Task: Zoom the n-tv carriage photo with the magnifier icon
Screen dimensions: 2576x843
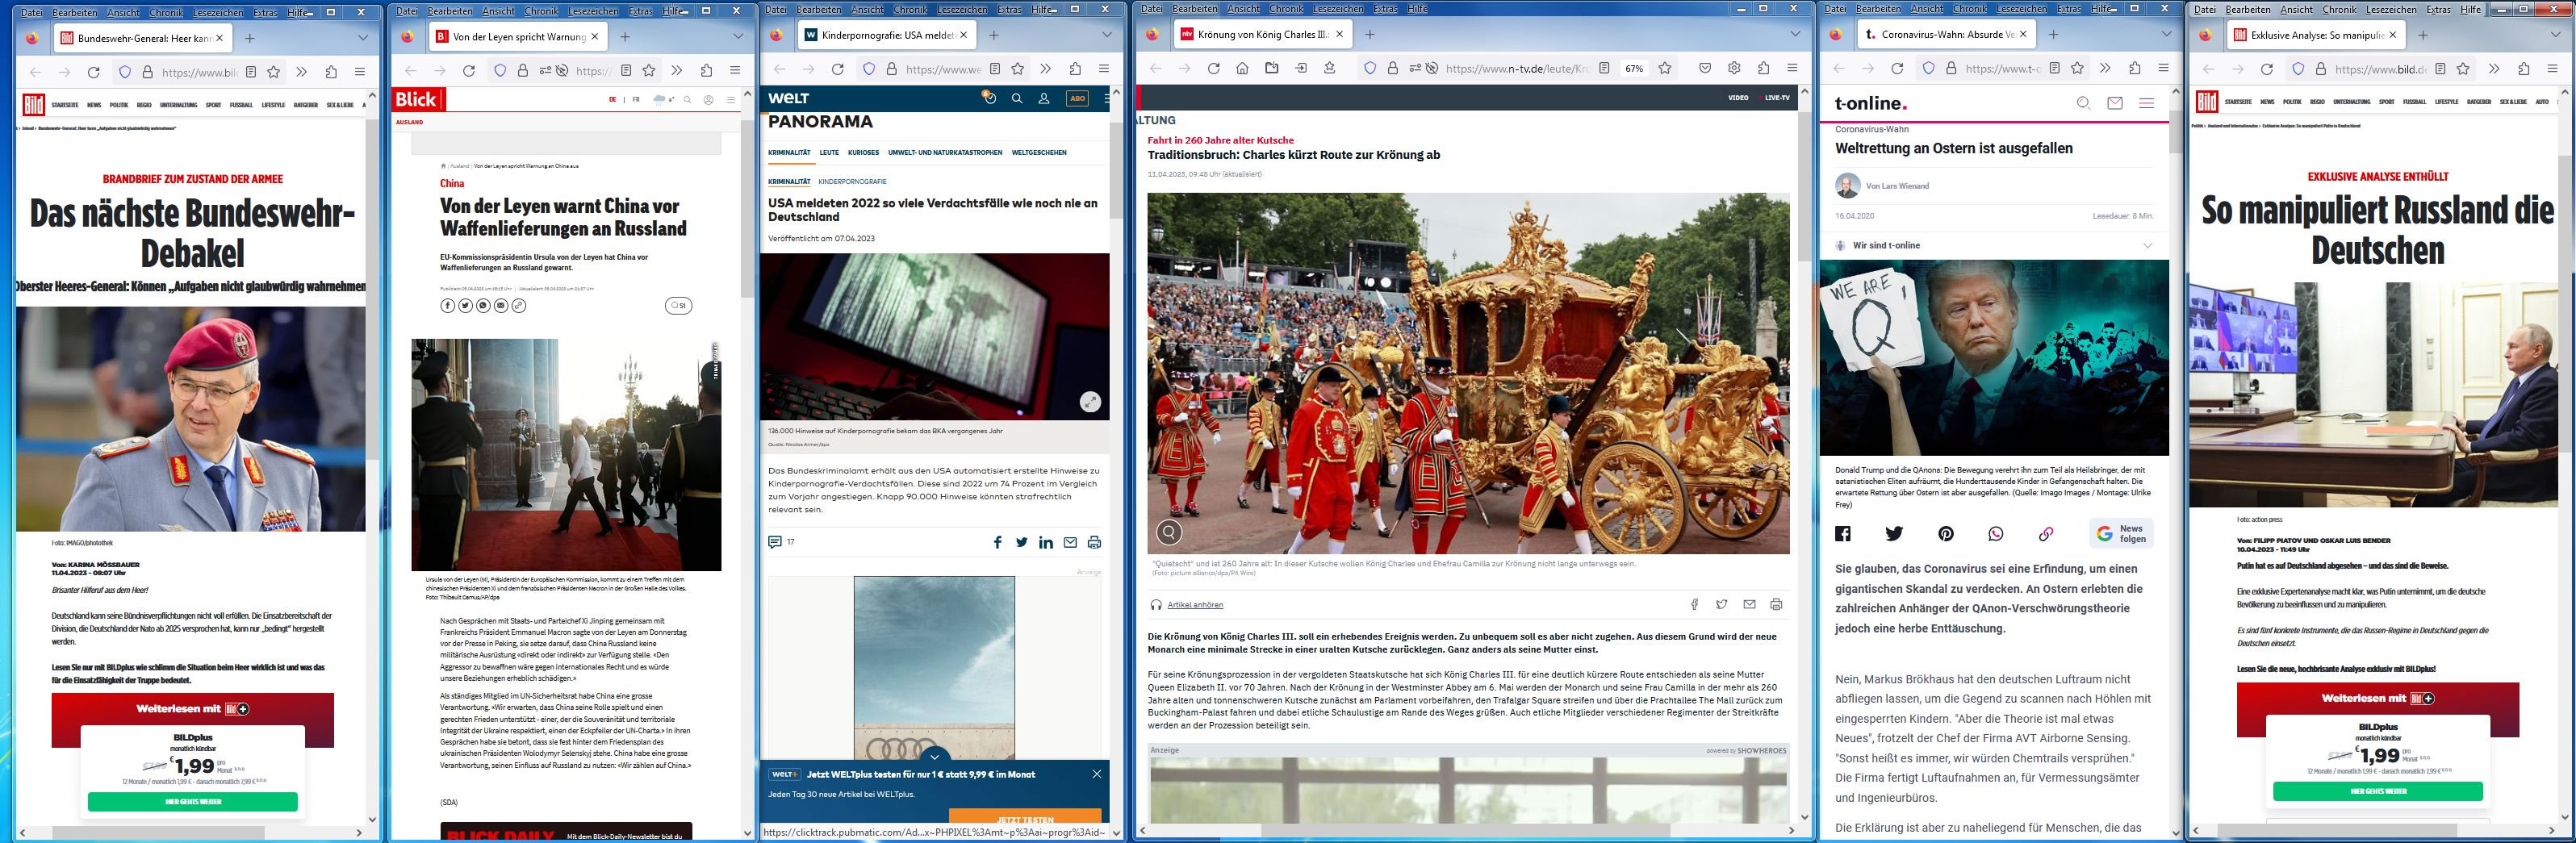Action: click(x=1169, y=532)
